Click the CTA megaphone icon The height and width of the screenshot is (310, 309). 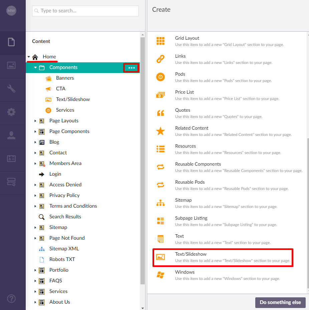(x=48, y=89)
